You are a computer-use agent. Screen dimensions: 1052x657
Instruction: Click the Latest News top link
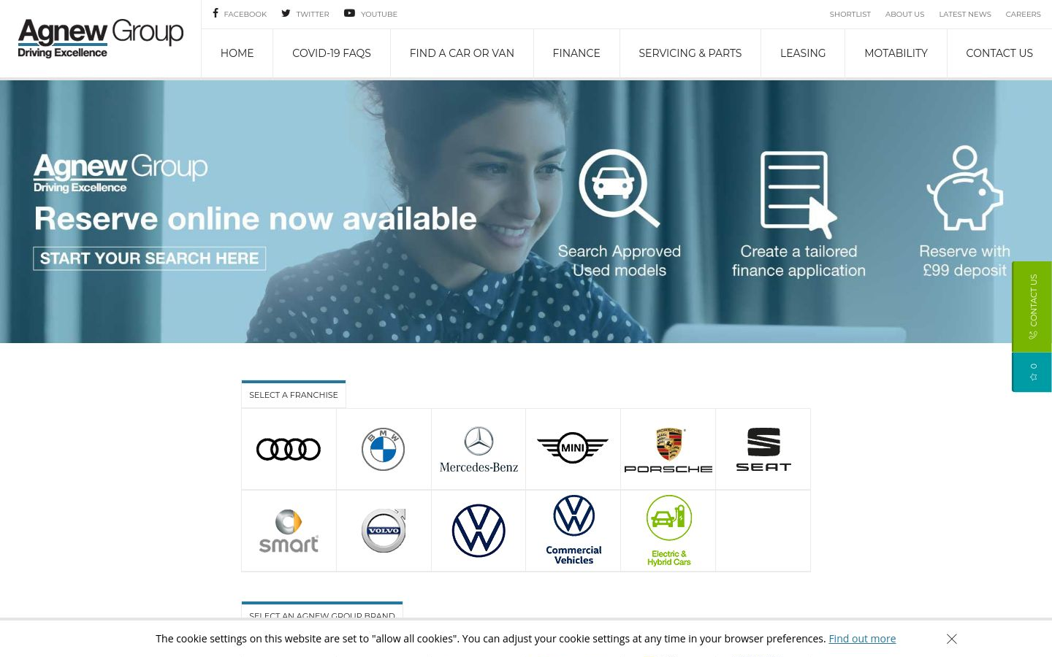[965, 14]
